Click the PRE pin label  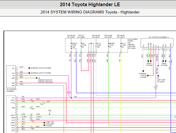click(13, 118)
